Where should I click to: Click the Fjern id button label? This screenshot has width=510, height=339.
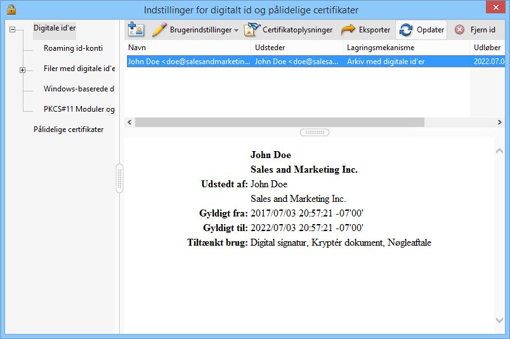(x=483, y=30)
